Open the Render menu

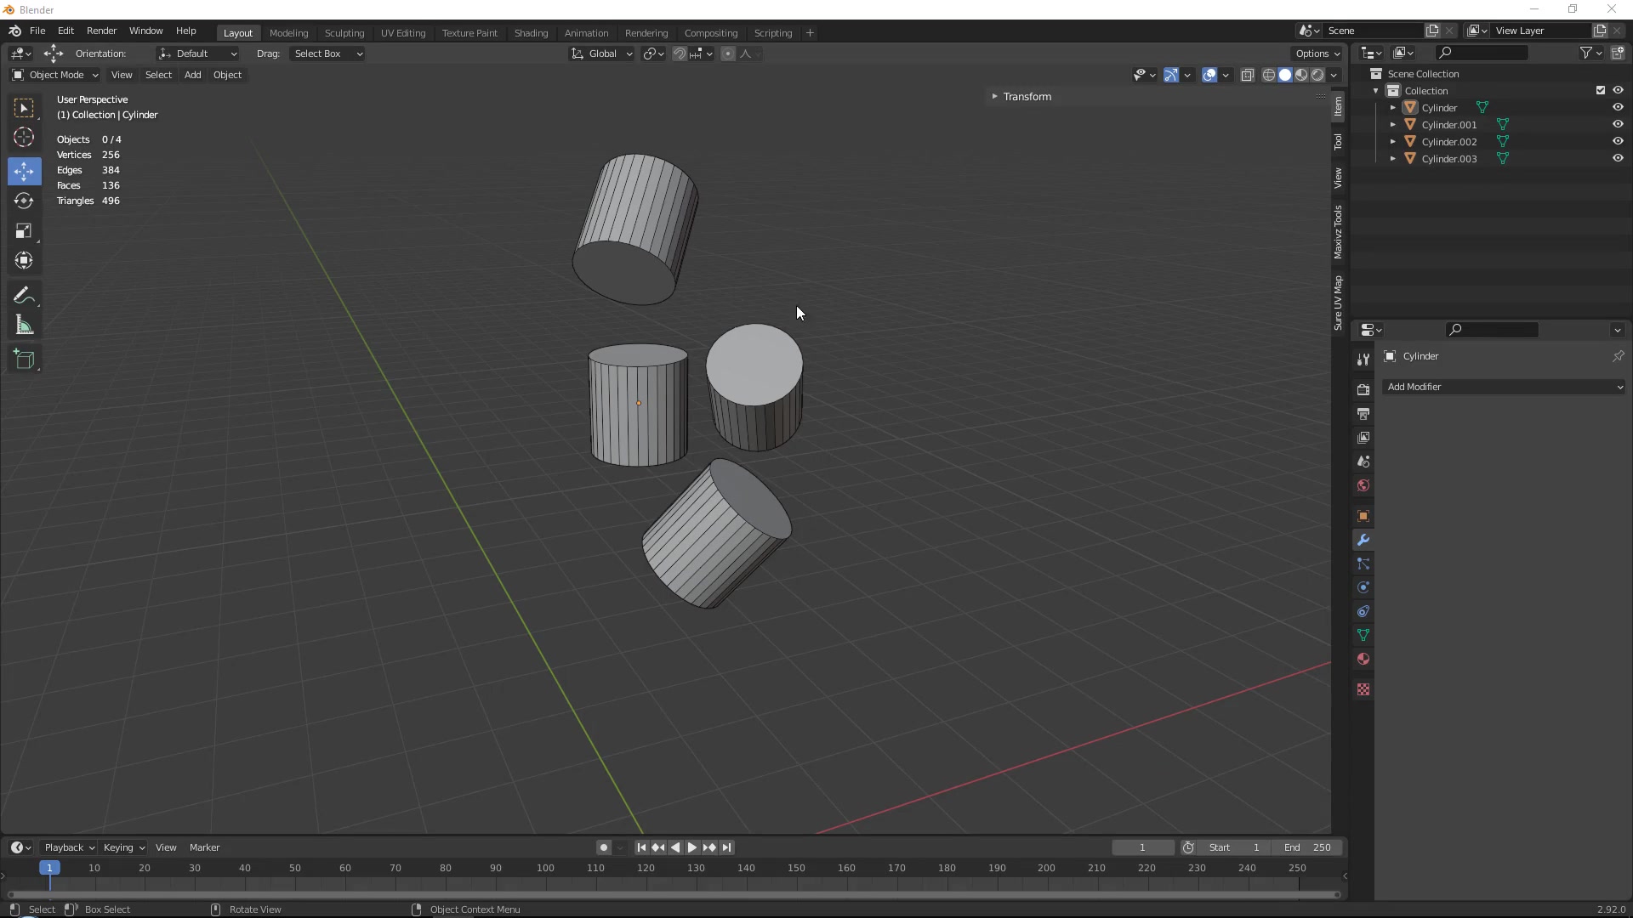pyautogui.click(x=101, y=31)
